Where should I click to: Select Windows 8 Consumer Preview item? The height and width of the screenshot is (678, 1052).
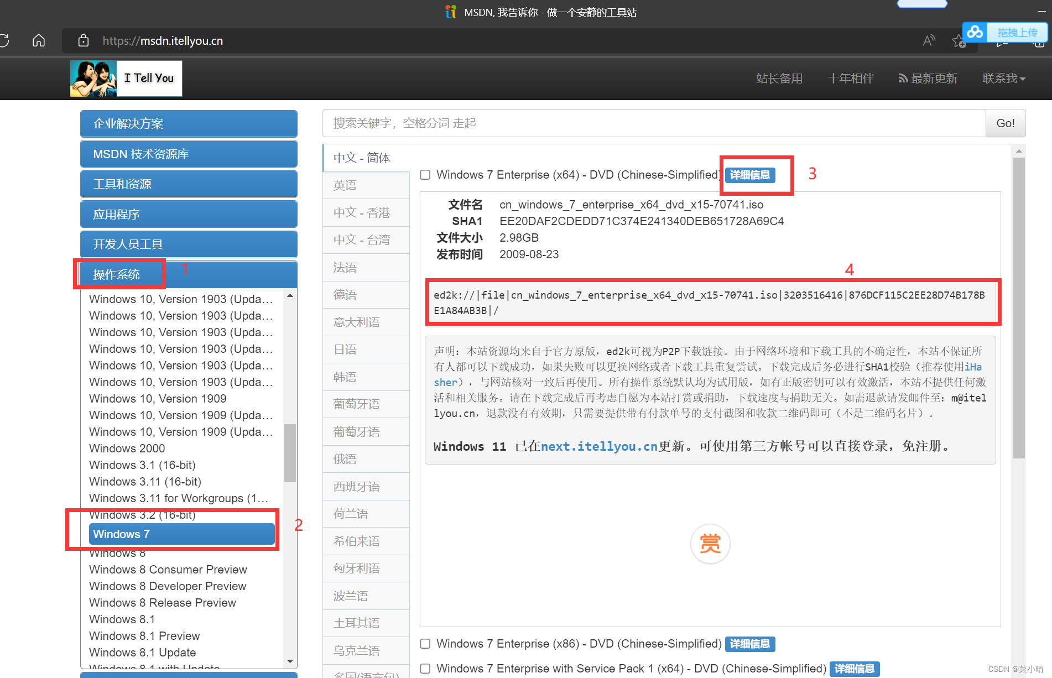point(168,570)
